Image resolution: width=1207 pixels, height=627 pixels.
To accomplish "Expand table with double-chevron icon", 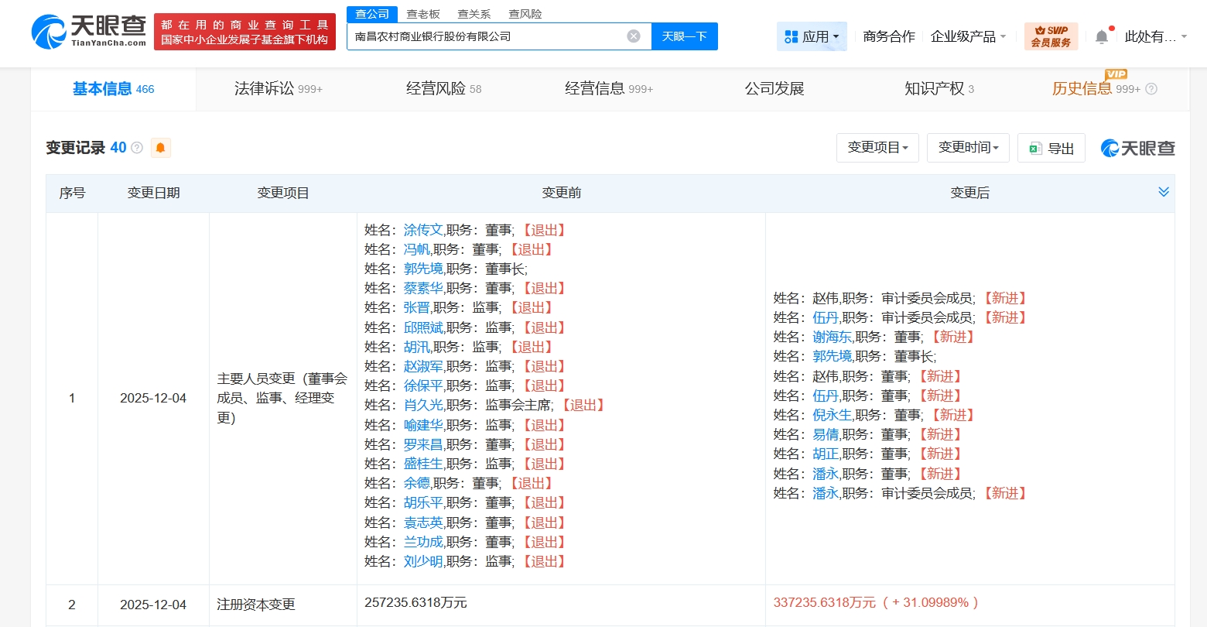I will tap(1163, 192).
